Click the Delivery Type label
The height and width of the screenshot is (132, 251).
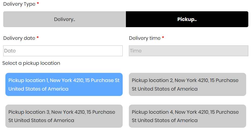[x=19, y=4]
